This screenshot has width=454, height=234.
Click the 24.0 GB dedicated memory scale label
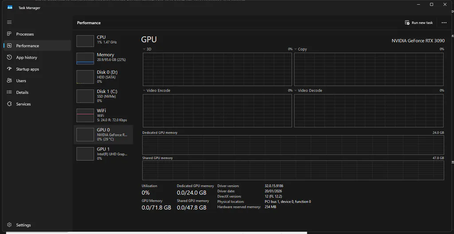click(438, 132)
